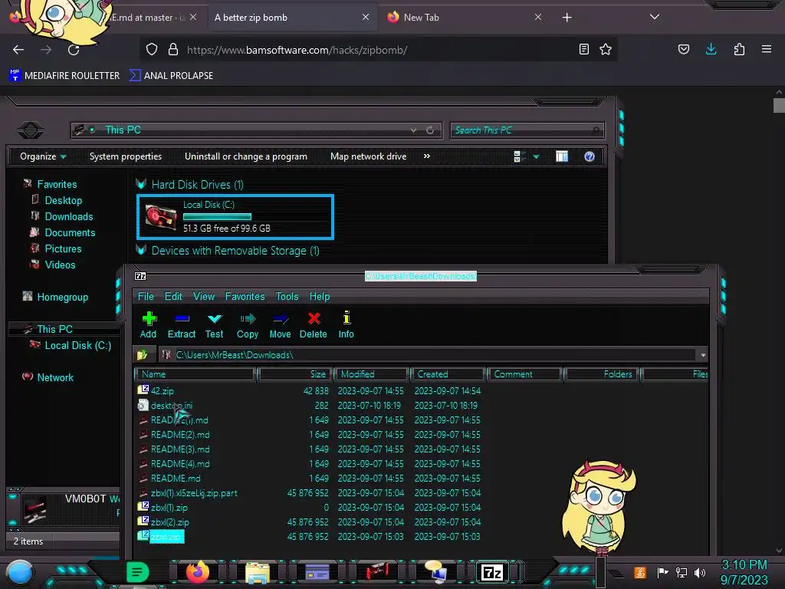Select zbxl(2).zip in the file list

pyautogui.click(x=169, y=522)
